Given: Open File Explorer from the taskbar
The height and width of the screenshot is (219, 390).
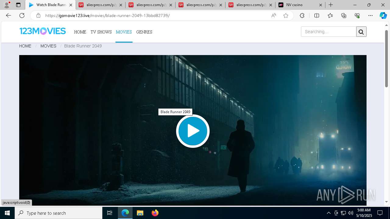Looking at the screenshot, I should [x=140, y=213].
